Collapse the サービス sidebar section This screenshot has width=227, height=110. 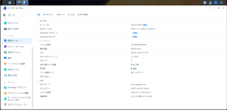(x=5, y=82)
